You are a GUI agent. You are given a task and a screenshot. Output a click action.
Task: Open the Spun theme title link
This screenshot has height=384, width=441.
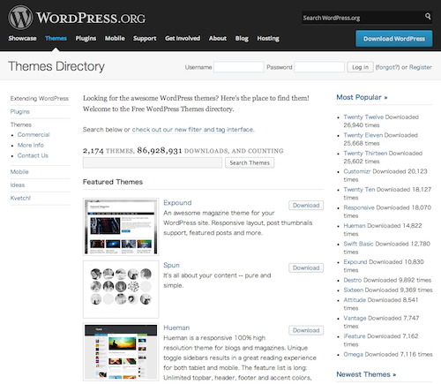(171, 265)
